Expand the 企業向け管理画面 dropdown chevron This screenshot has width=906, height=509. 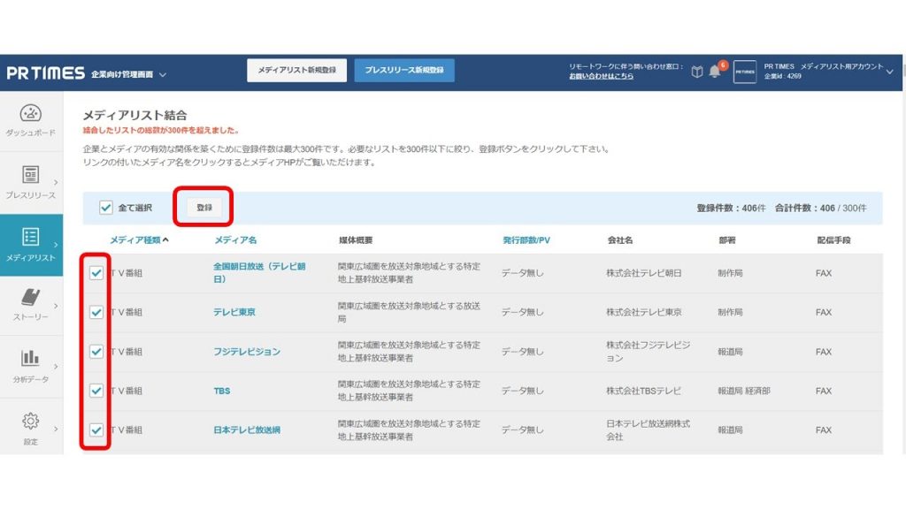(163, 74)
